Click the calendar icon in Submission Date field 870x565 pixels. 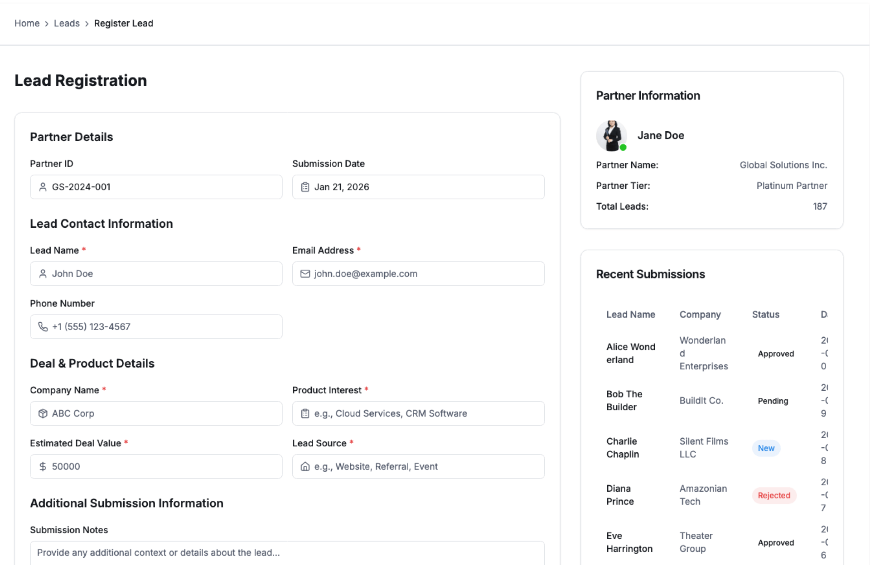[x=305, y=187]
